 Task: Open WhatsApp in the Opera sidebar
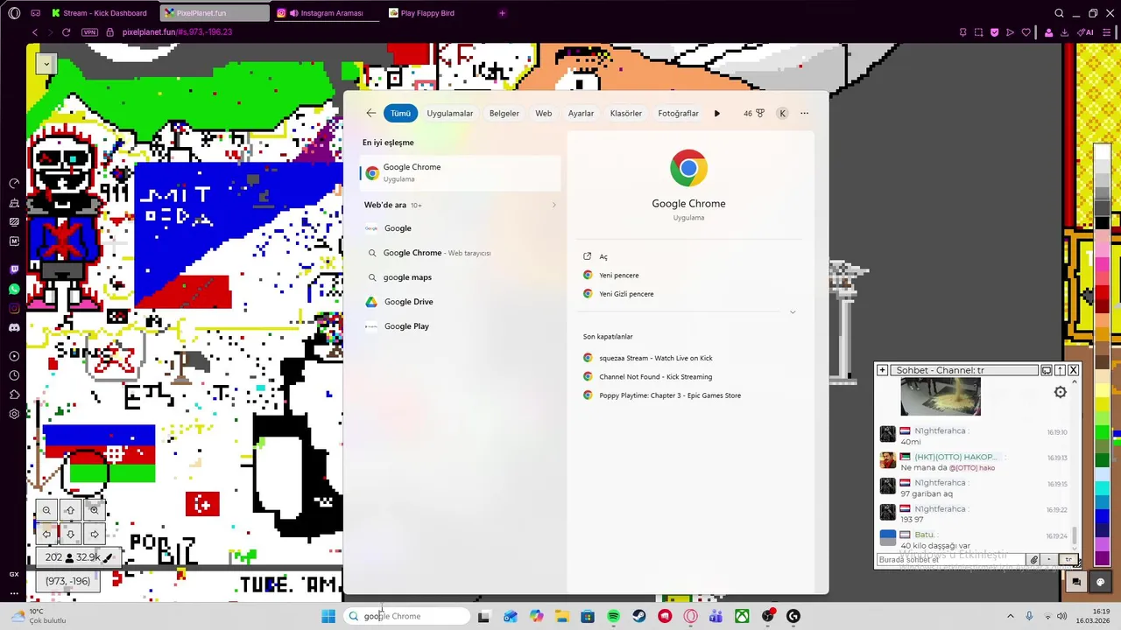pos(14,289)
